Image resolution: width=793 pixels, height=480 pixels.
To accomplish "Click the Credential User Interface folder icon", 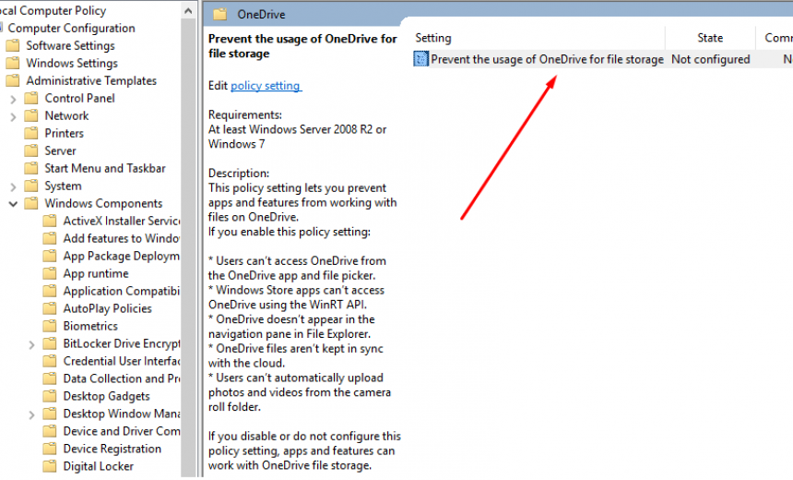I will [50, 362].
